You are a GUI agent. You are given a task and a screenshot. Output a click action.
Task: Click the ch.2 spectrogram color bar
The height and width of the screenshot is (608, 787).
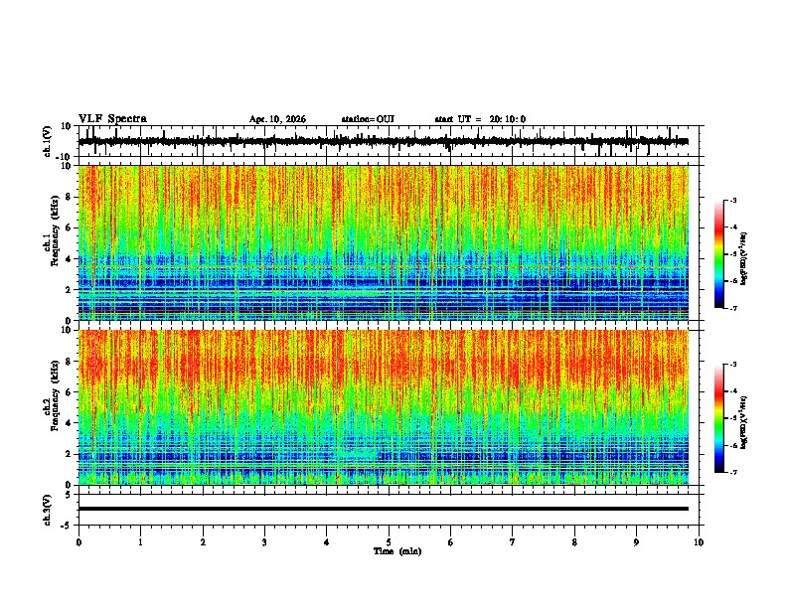click(718, 418)
